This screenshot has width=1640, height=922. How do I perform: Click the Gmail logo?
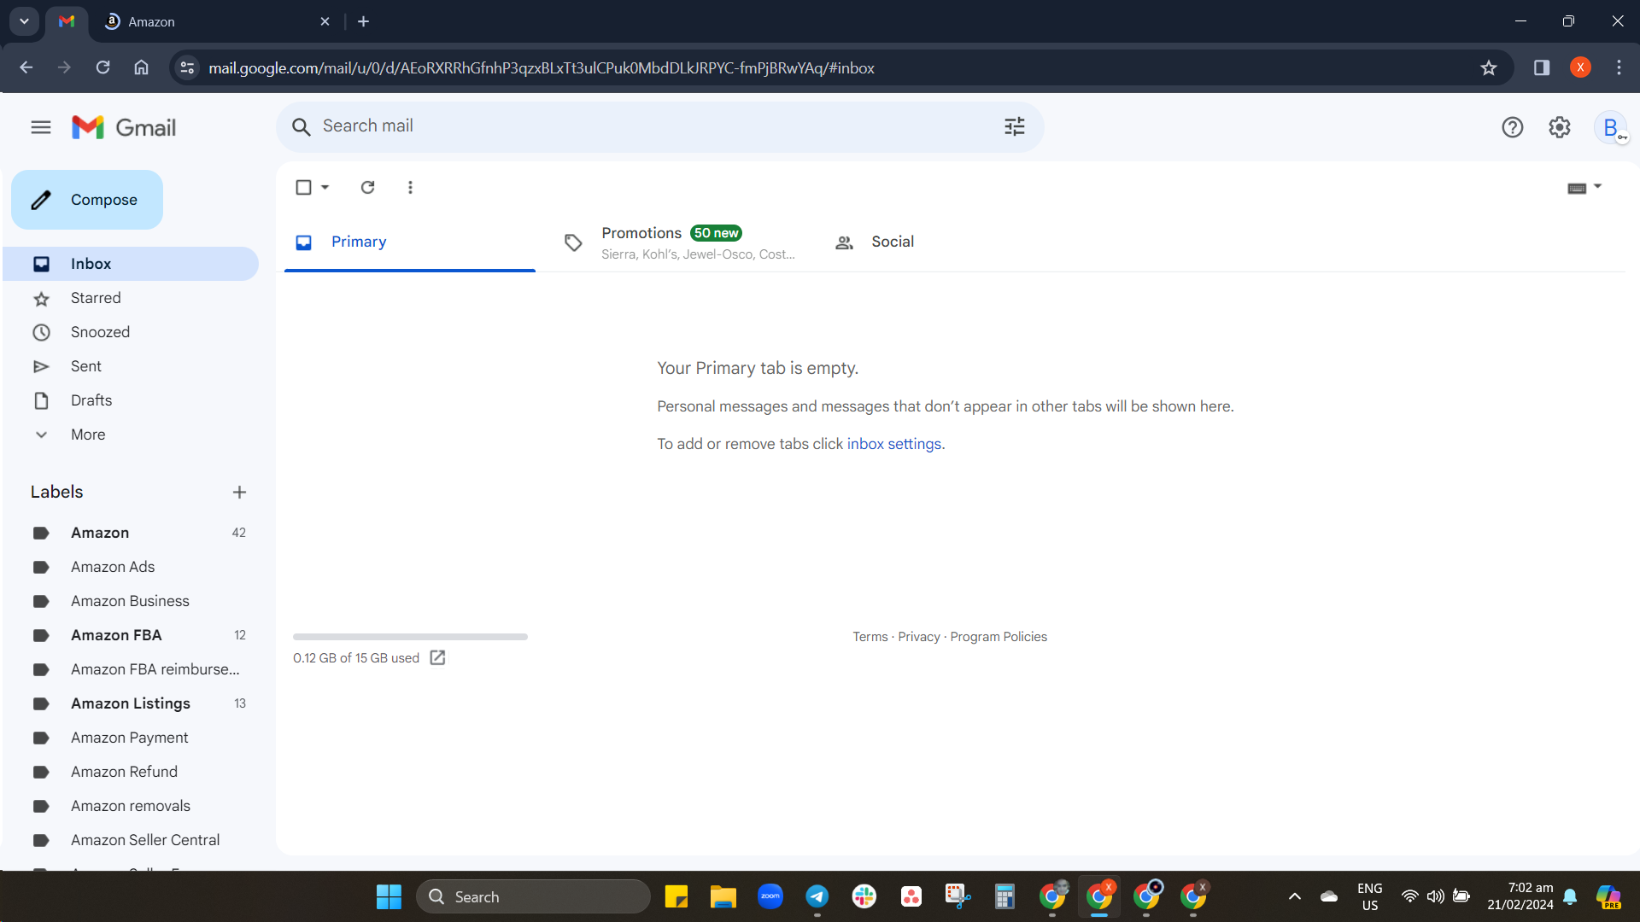[124, 128]
